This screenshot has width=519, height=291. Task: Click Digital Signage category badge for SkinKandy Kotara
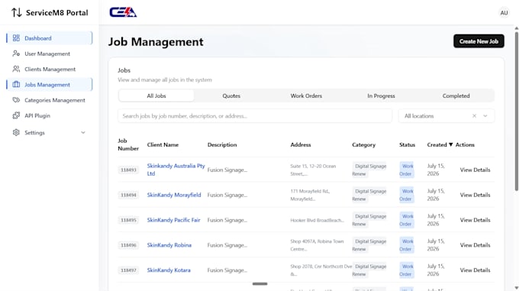(369, 270)
